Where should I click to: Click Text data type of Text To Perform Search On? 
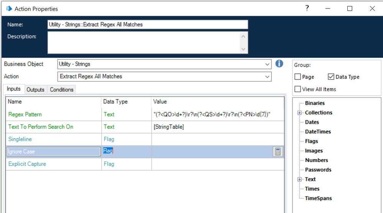[109, 127]
